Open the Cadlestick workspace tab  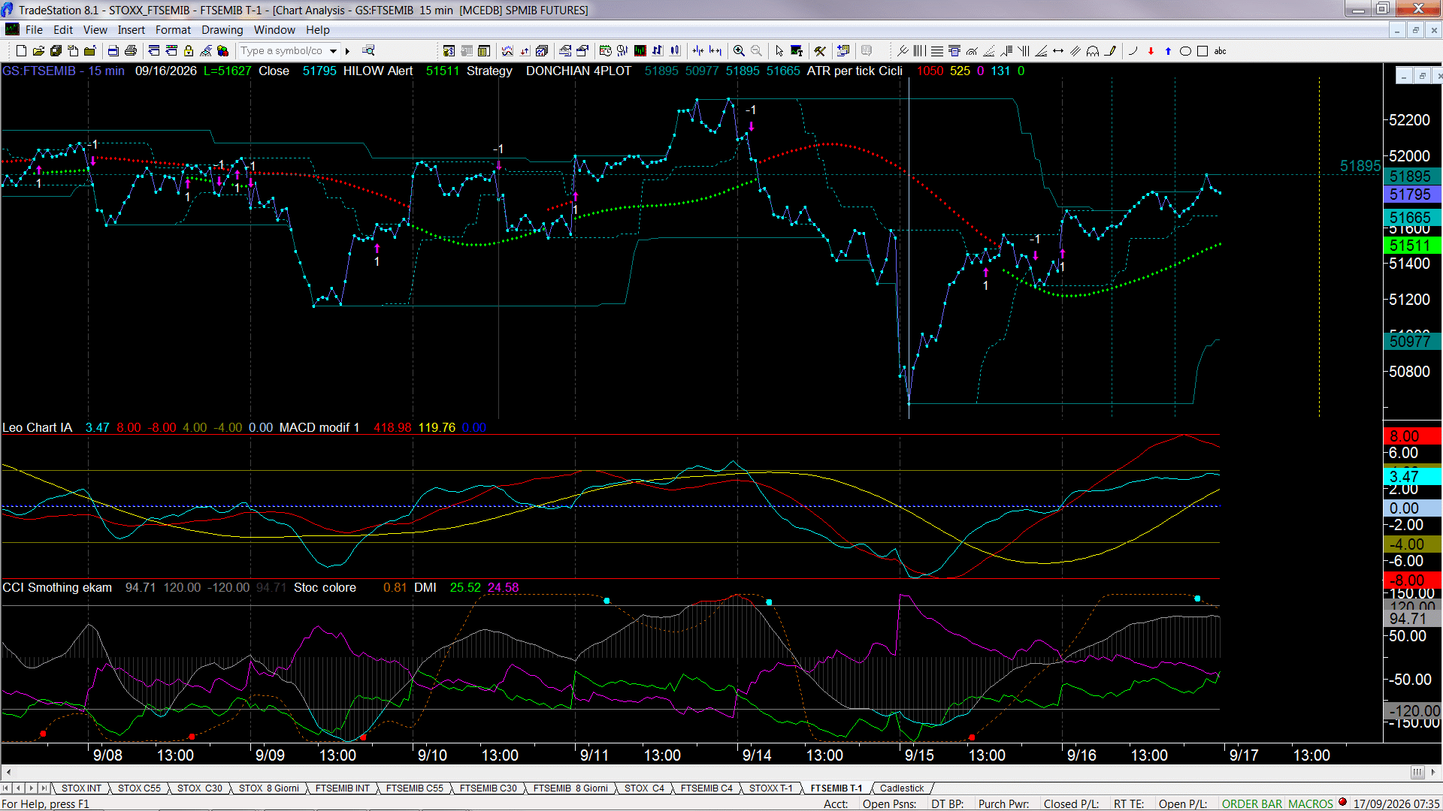[902, 788]
